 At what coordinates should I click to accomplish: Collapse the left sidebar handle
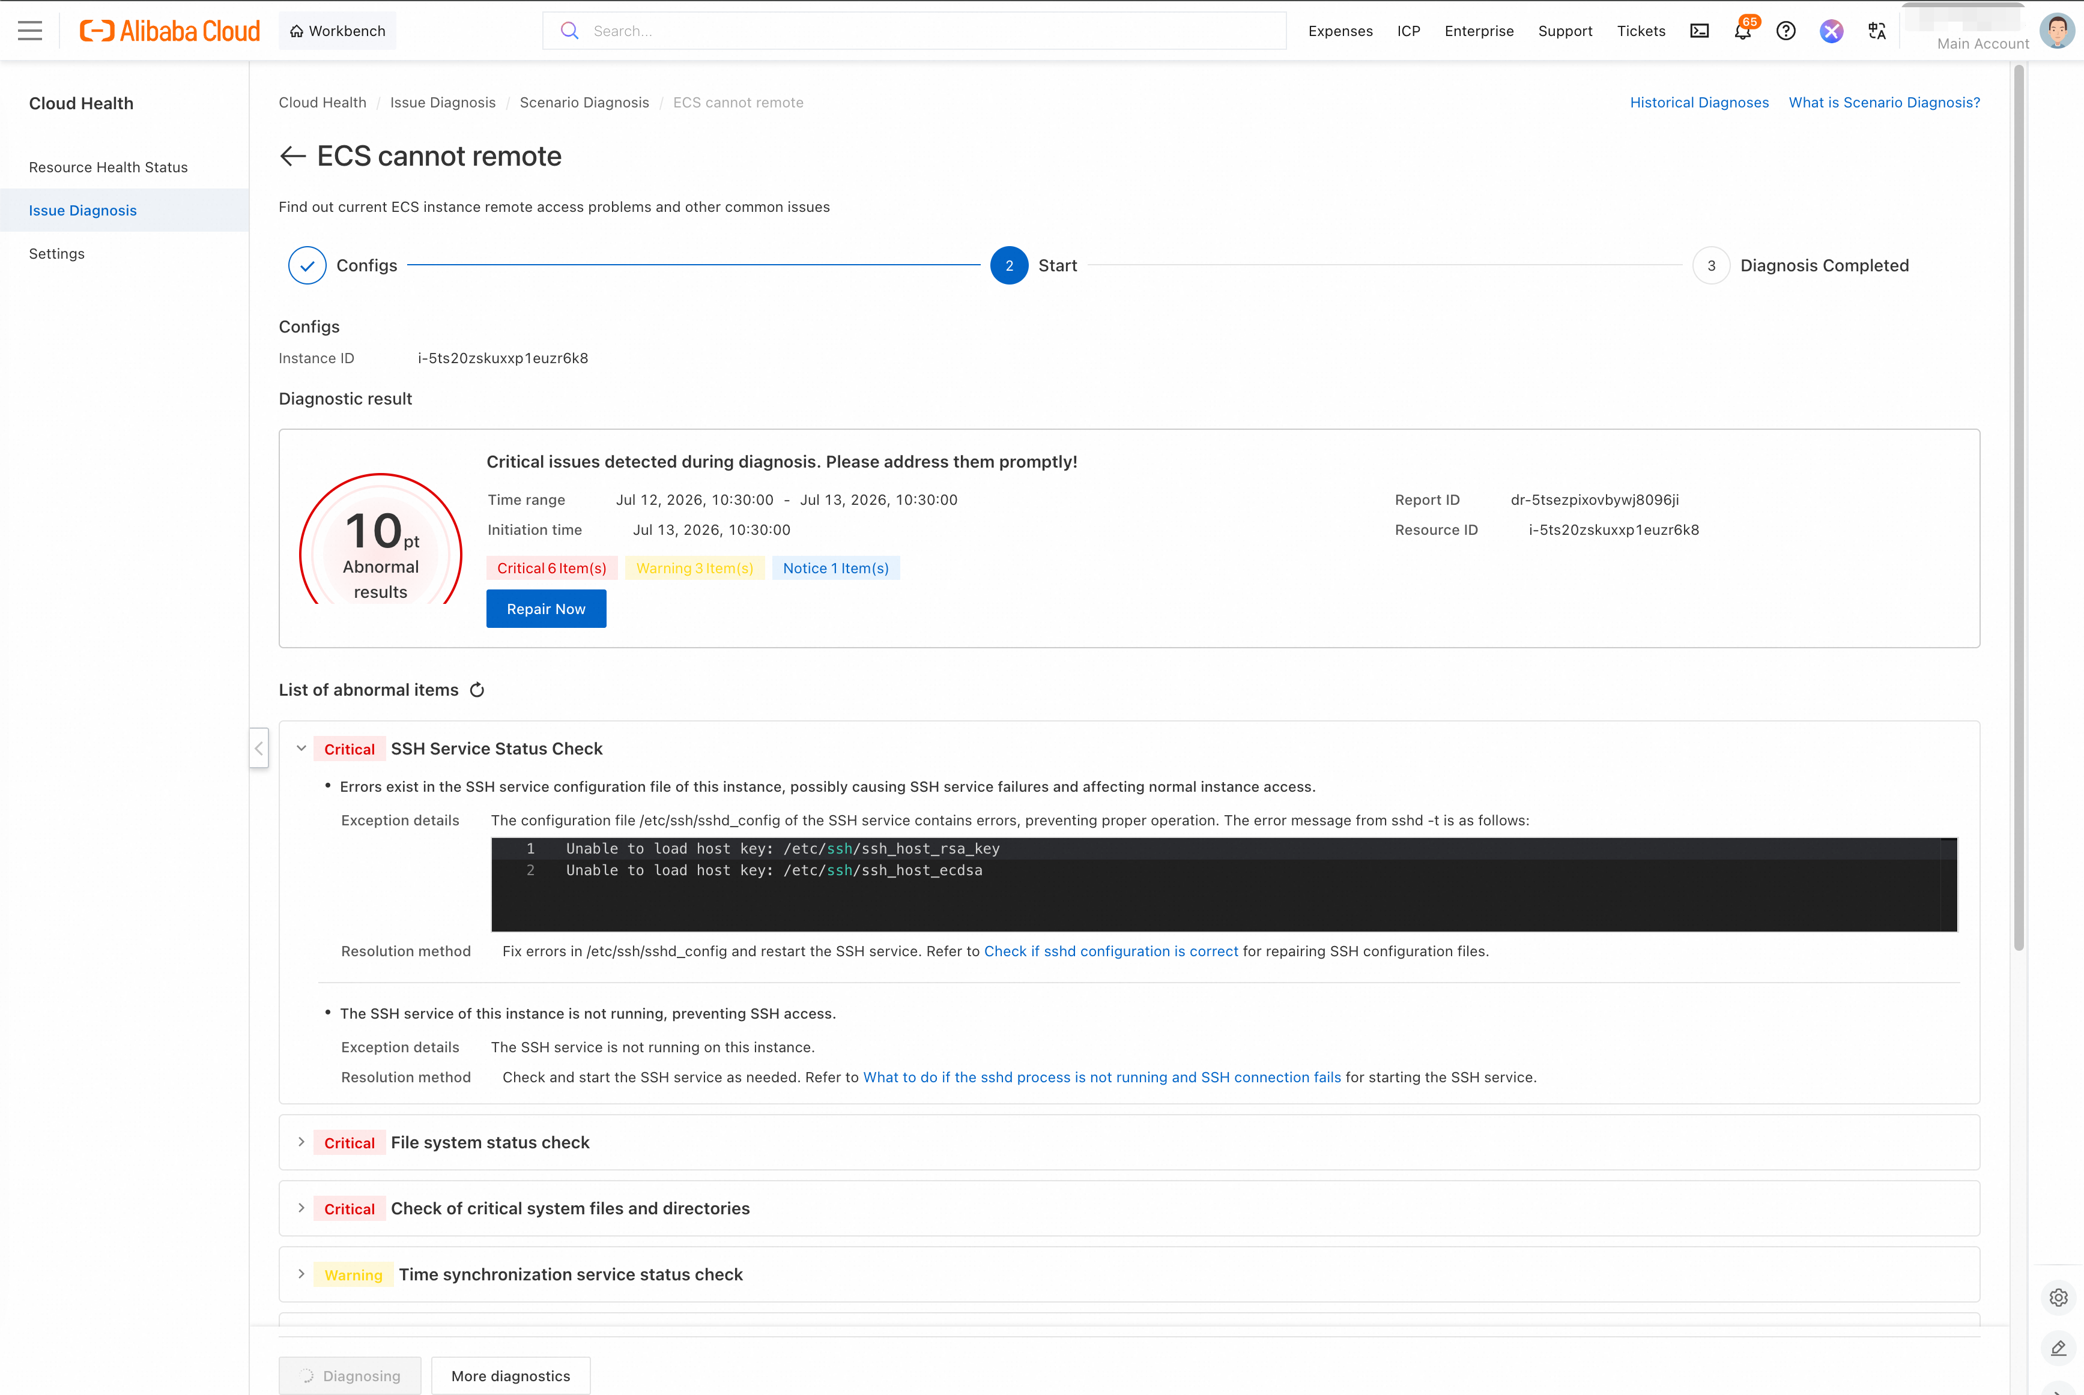coord(259,748)
